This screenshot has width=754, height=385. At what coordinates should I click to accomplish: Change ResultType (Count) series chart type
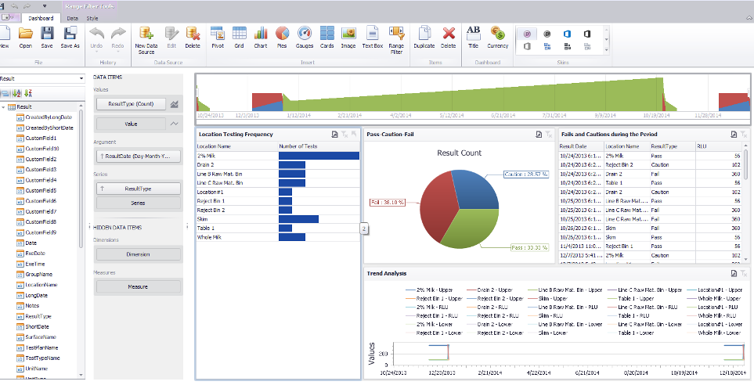point(175,103)
